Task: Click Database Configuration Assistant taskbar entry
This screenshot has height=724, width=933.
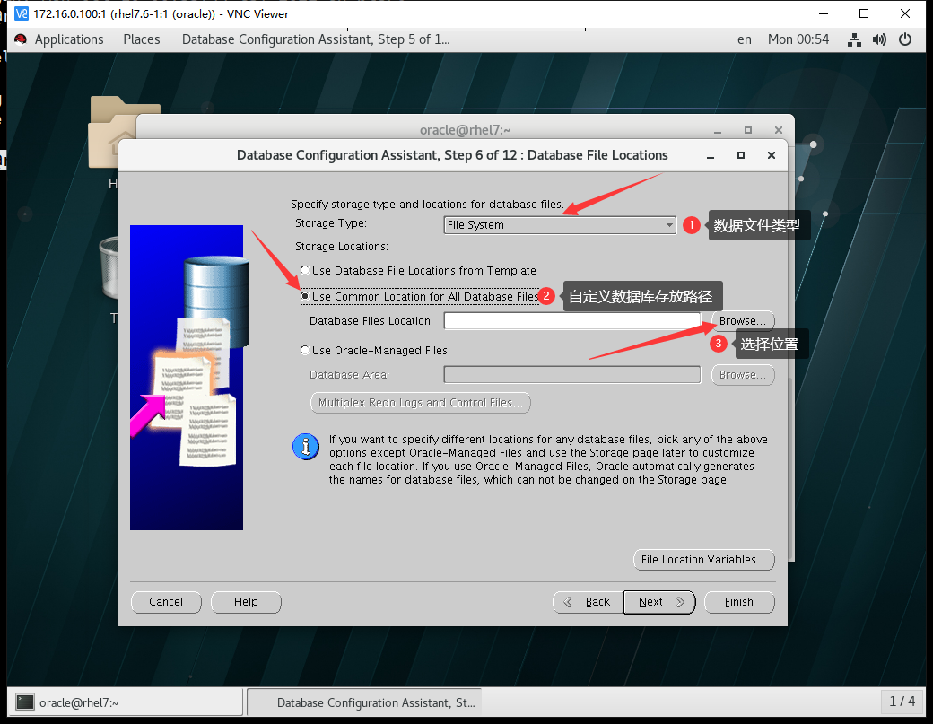Action: click(x=364, y=702)
